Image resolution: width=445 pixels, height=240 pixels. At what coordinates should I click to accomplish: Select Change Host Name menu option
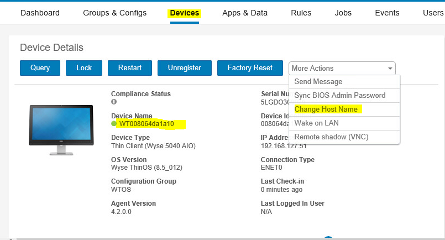(x=326, y=109)
